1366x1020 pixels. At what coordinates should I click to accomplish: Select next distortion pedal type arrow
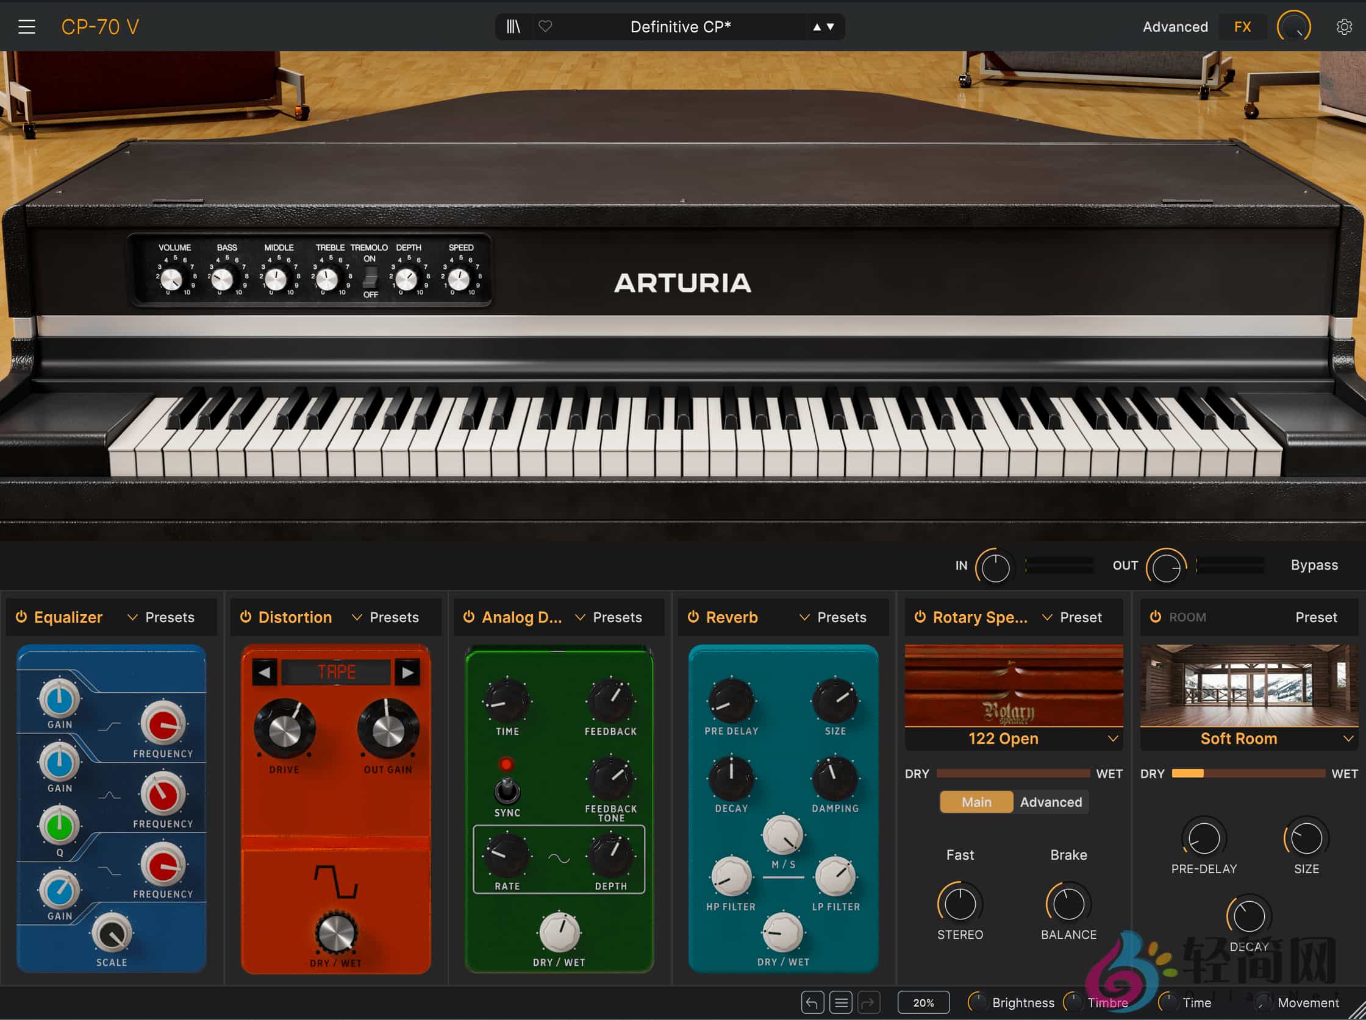[x=407, y=672]
